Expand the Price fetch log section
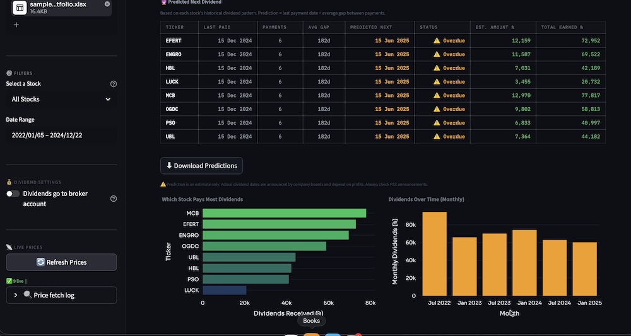Screen dimensions: 631x336 [x=15, y=295]
